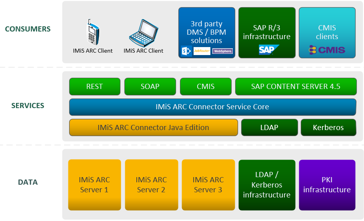Click the REST service block

(95, 87)
